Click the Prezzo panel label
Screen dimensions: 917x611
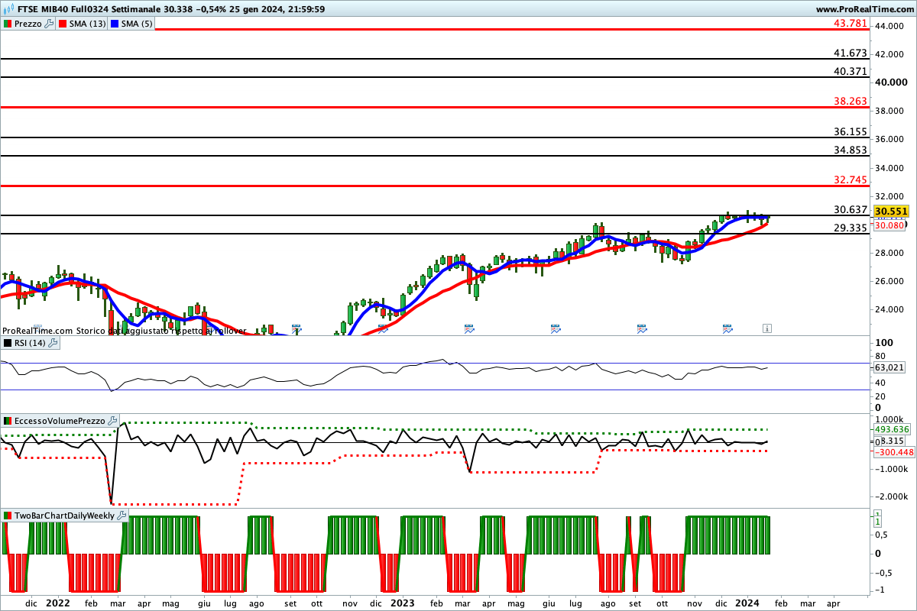(28, 24)
